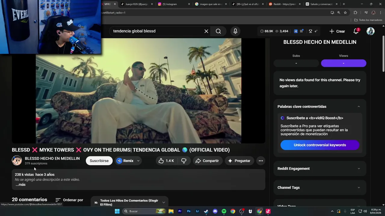Viewport: 385px width, 216px height.
Task: Click Unlock controversial keywords button
Action: pos(320,145)
